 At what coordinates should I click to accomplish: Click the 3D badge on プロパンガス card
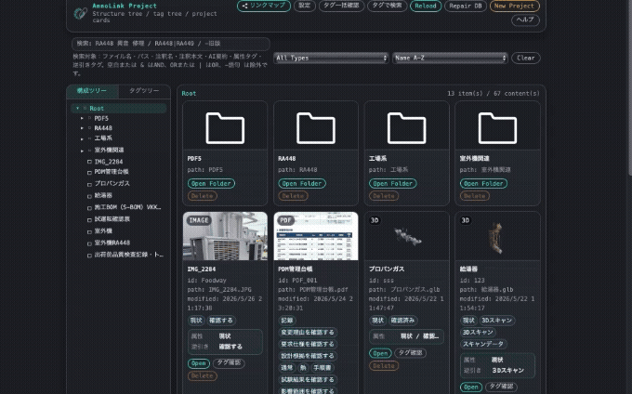[375, 220]
